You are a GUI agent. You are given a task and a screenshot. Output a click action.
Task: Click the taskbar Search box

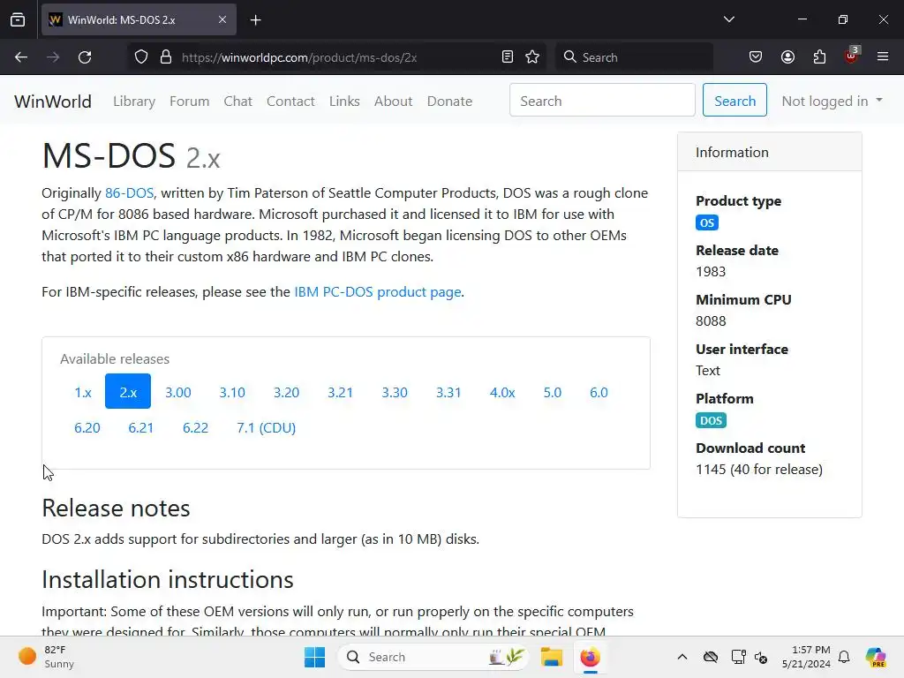tap(433, 657)
